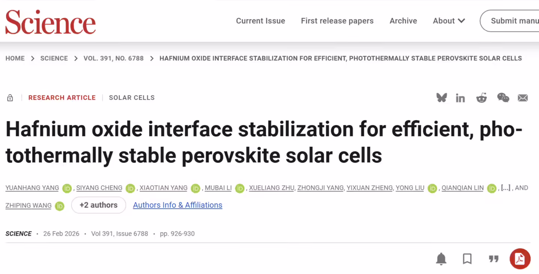Click the alerts bell icon
The width and height of the screenshot is (539, 274).
[x=441, y=259]
